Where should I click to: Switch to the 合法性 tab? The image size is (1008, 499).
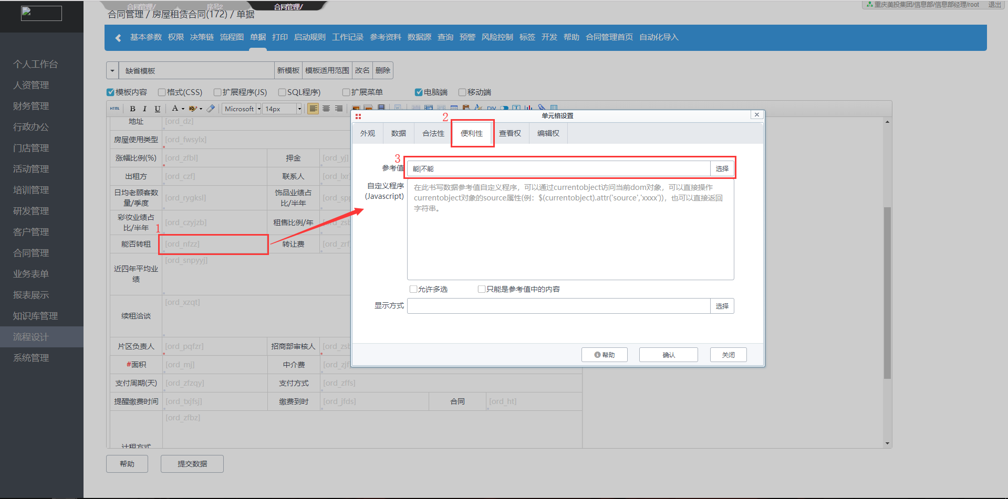[433, 133]
